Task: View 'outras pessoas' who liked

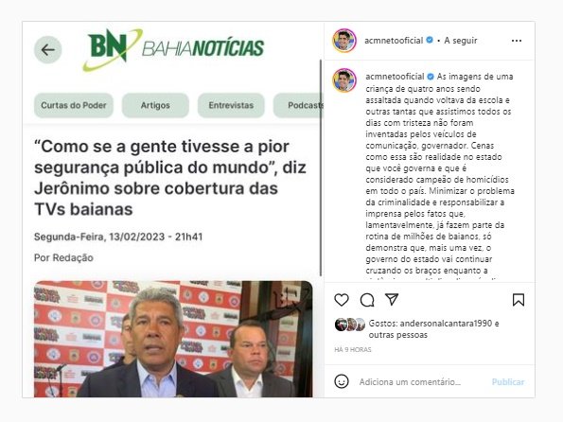Action: [397, 335]
